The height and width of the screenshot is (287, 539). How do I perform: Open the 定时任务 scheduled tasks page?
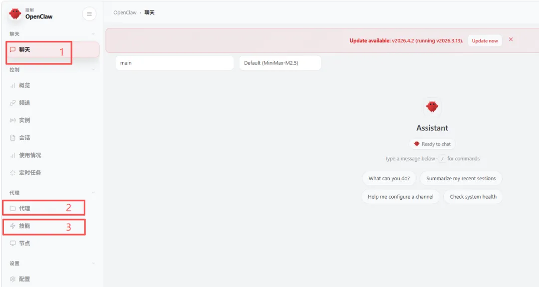pos(52,173)
